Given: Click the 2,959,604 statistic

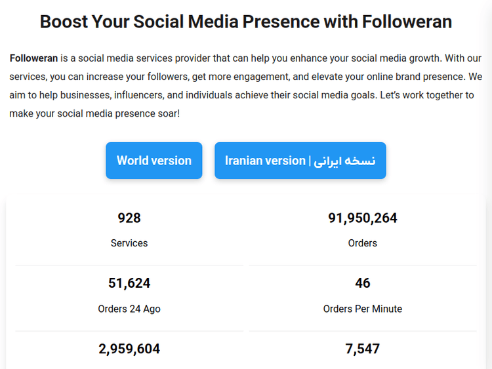Looking at the screenshot, I should coord(129,349).
